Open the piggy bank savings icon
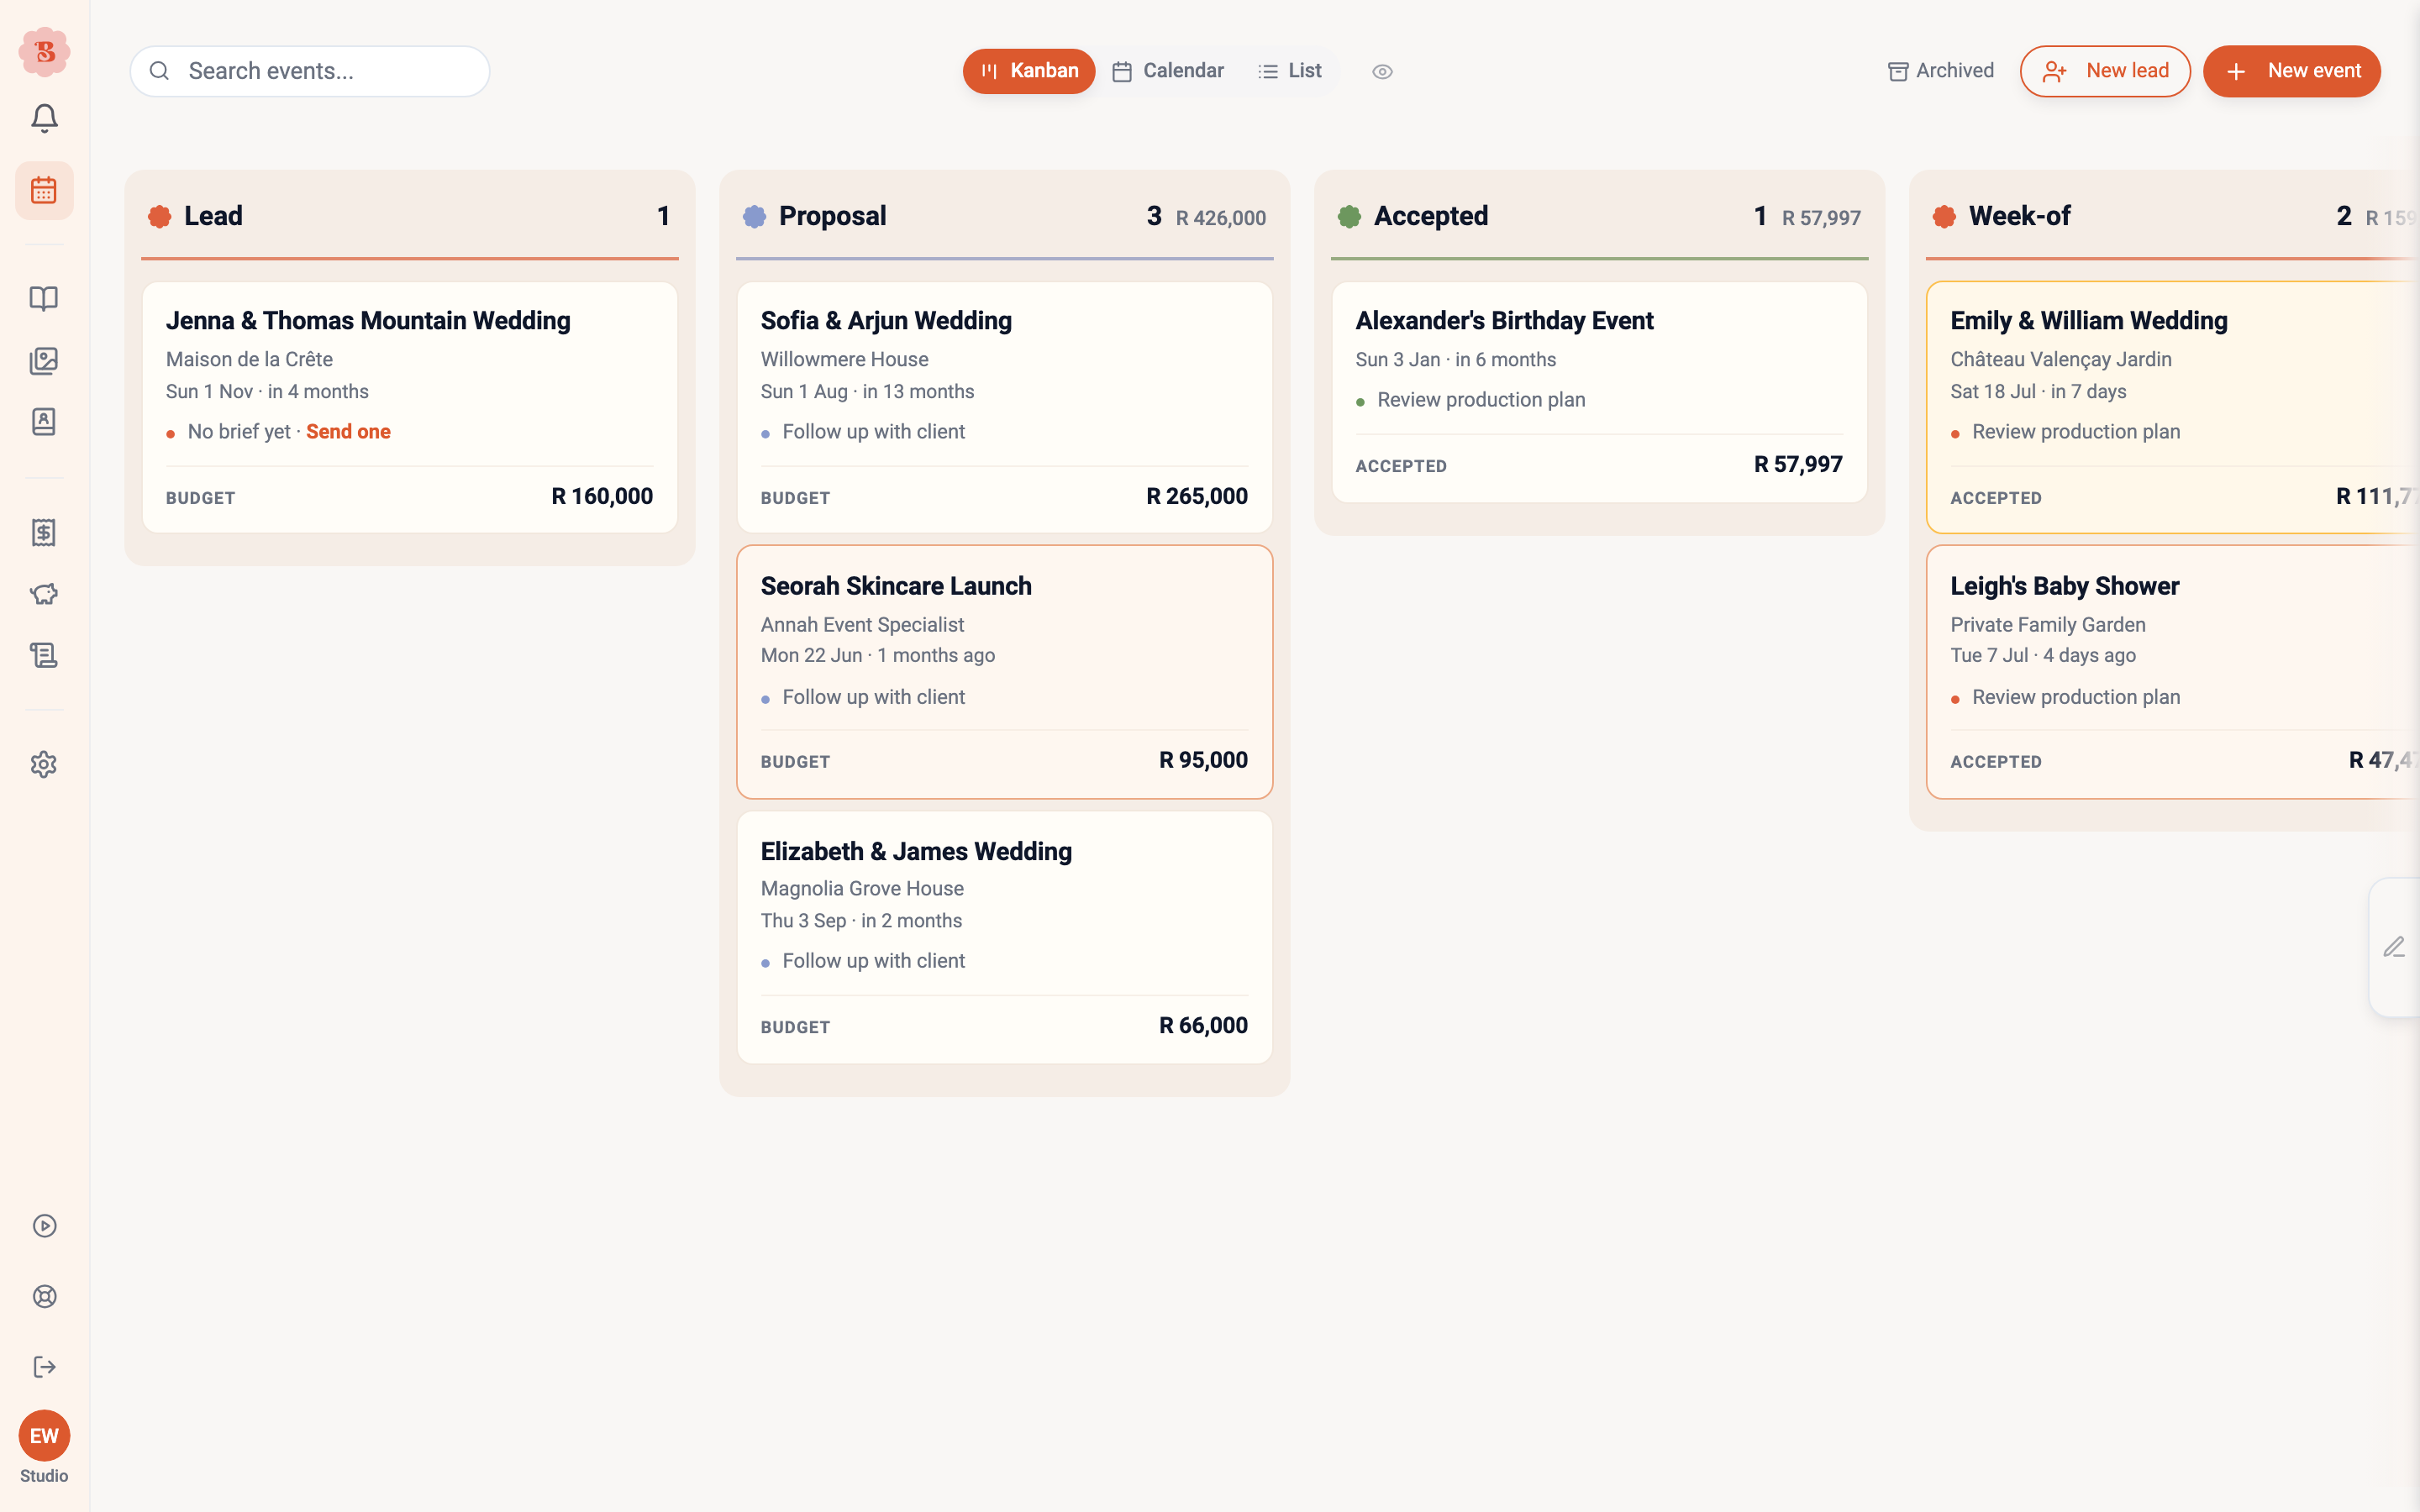This screenshot has height=1512, width=2420. (44, 594)
